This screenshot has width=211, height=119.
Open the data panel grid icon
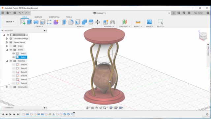pyautogui.click(x=3, y=13)
